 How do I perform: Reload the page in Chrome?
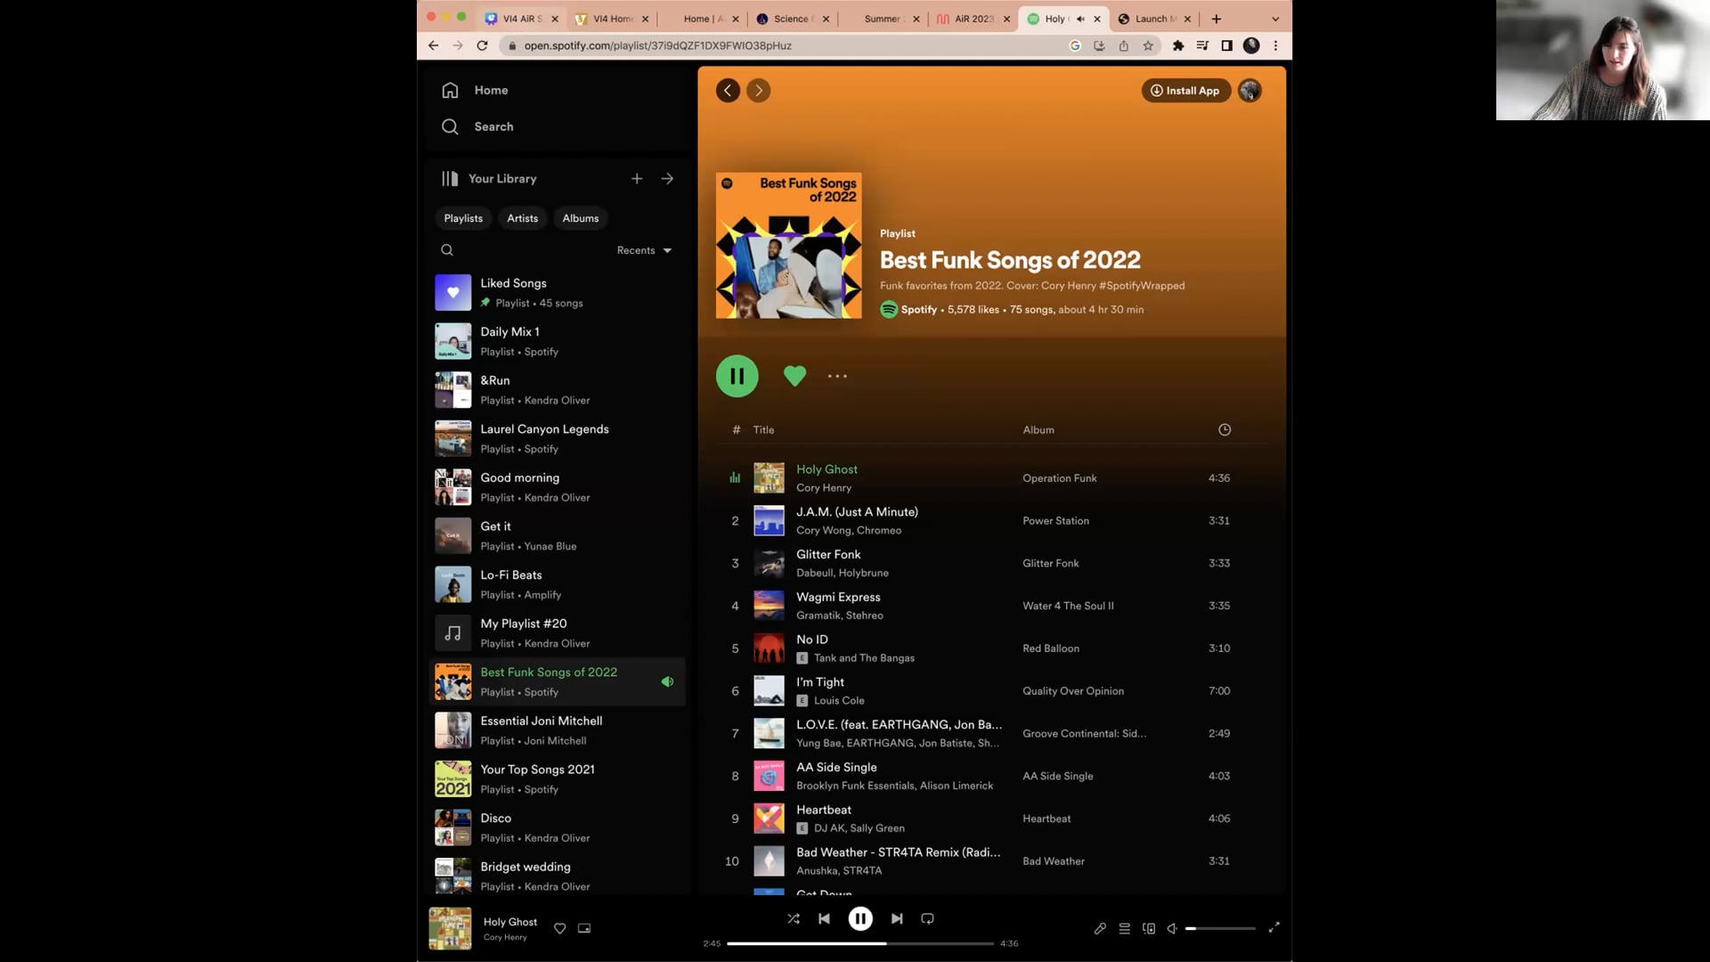tap(482, 45)
